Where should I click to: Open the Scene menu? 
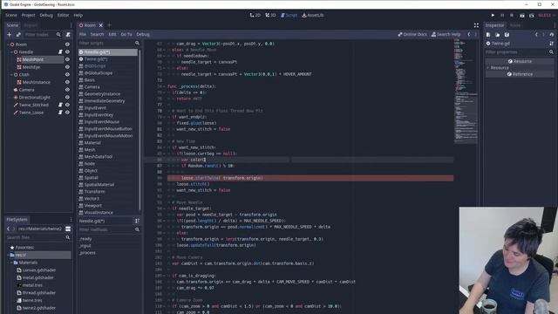point(11,16)
